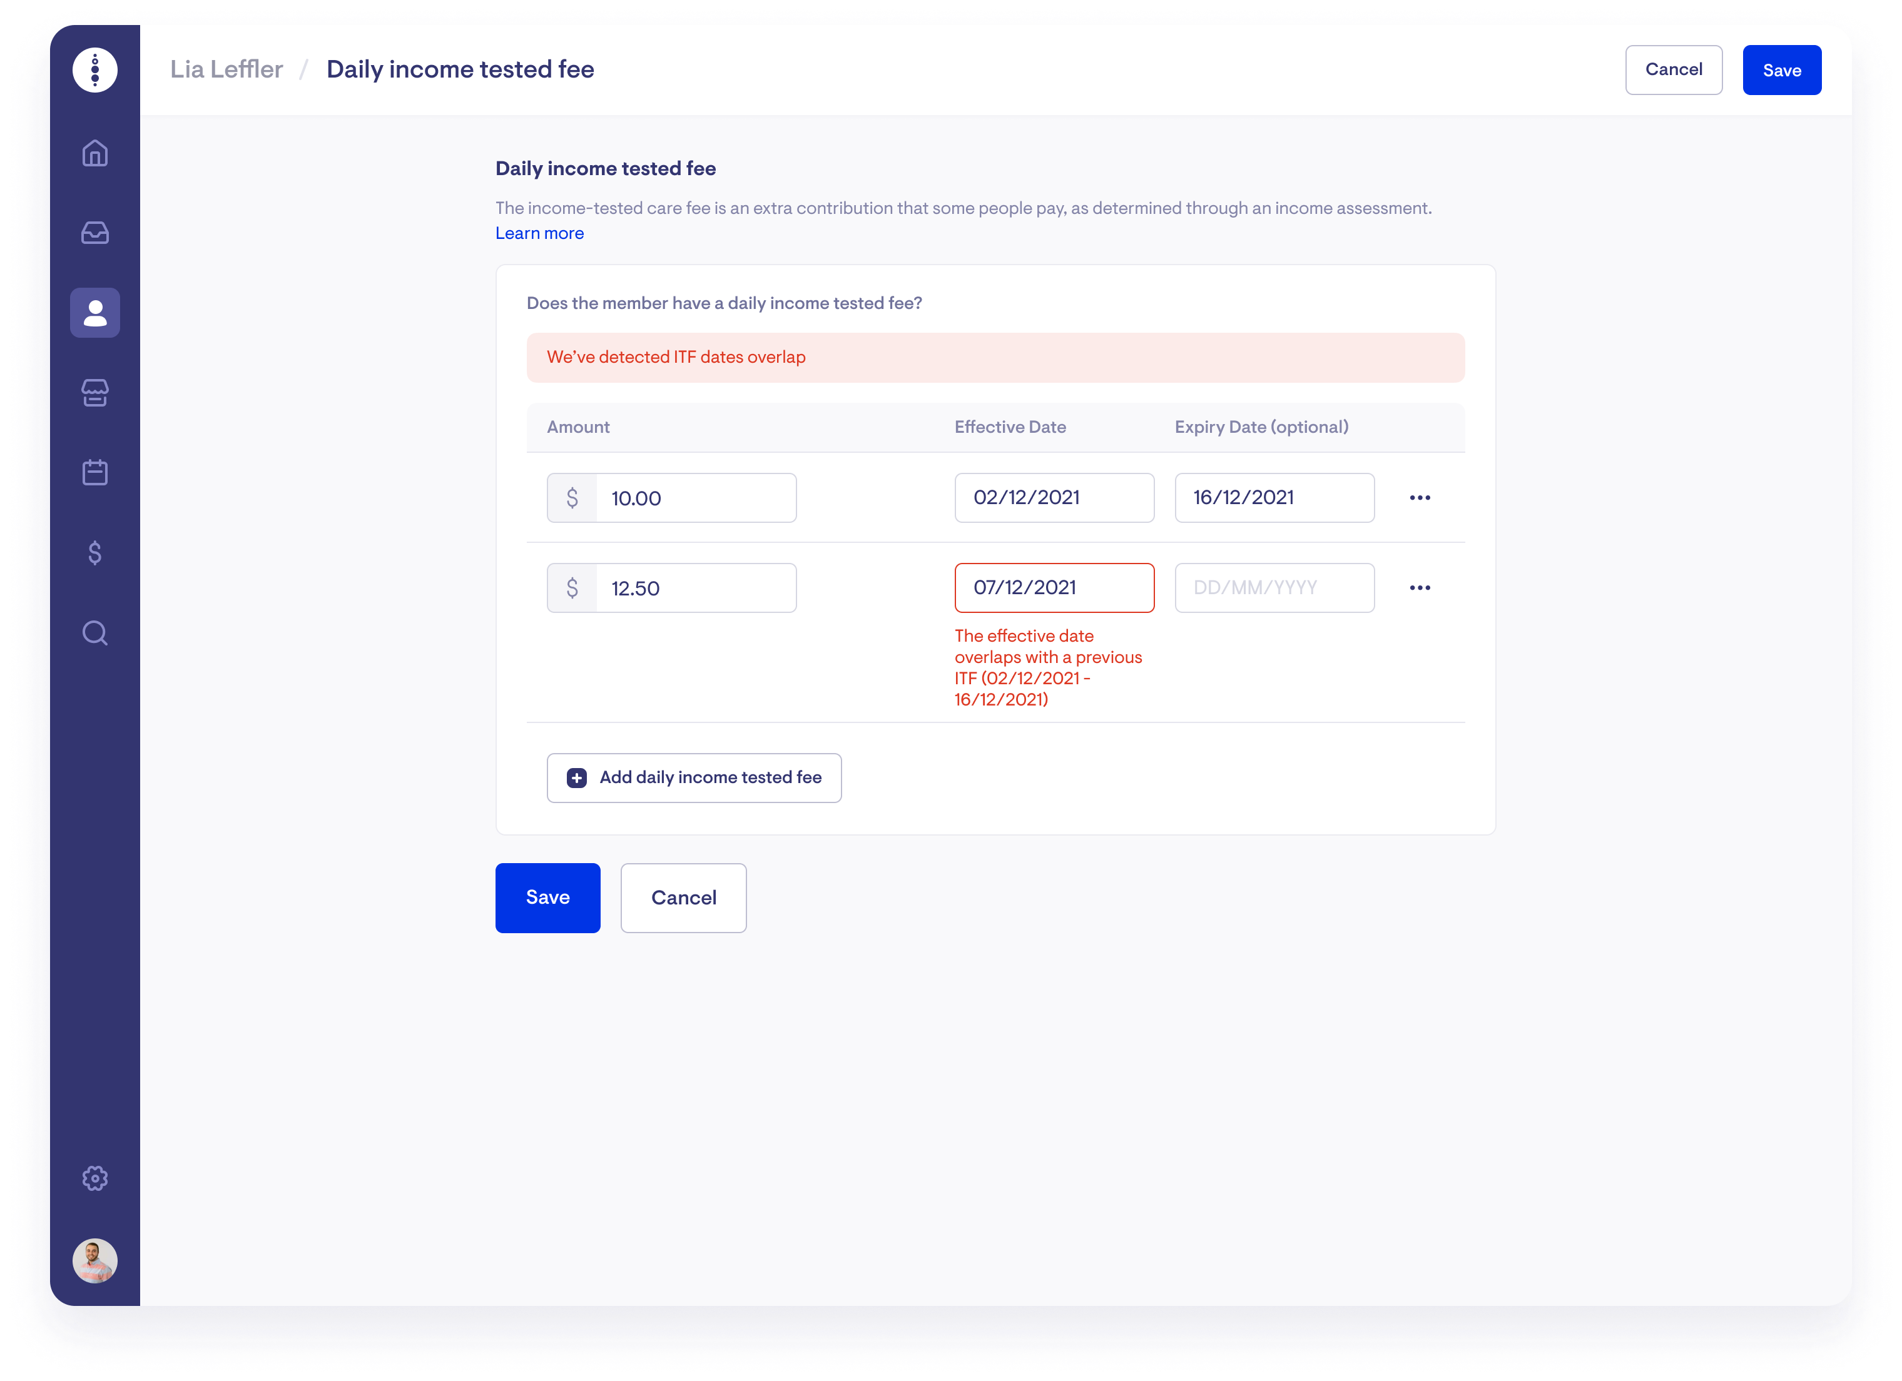Click the blue Save button below form
1902x1381 pixels.
(547, 898)
